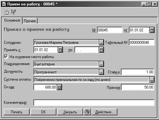The width and height of the screenshot is (159, 120).
Task: Click the Принять с date field
Action: 46,50
